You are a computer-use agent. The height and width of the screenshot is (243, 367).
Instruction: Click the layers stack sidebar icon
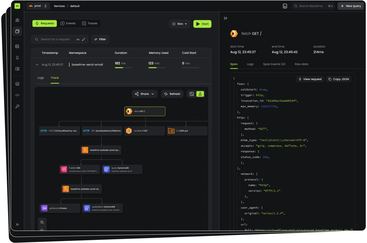[17, 84]
